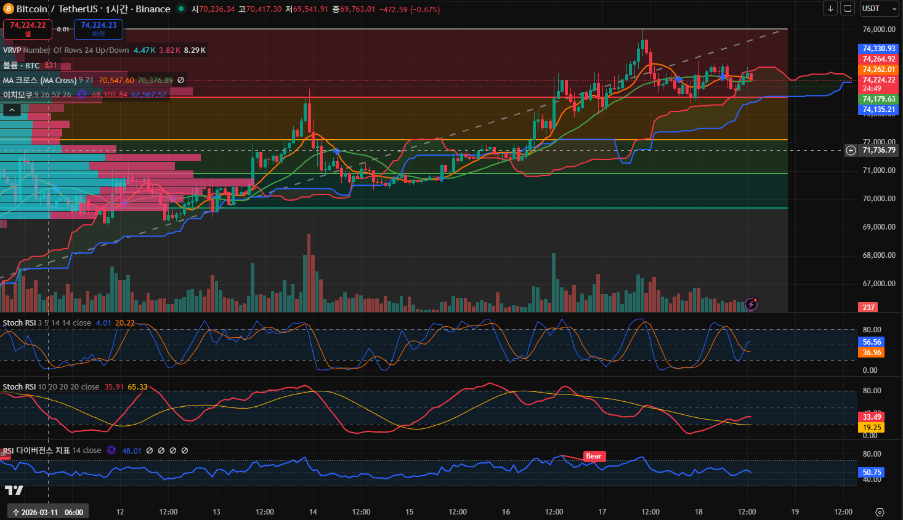The width and height of the screenshot is (903, 520).
Task: Click the orange Bitcoin symbol logo
Action: (9, 9)
